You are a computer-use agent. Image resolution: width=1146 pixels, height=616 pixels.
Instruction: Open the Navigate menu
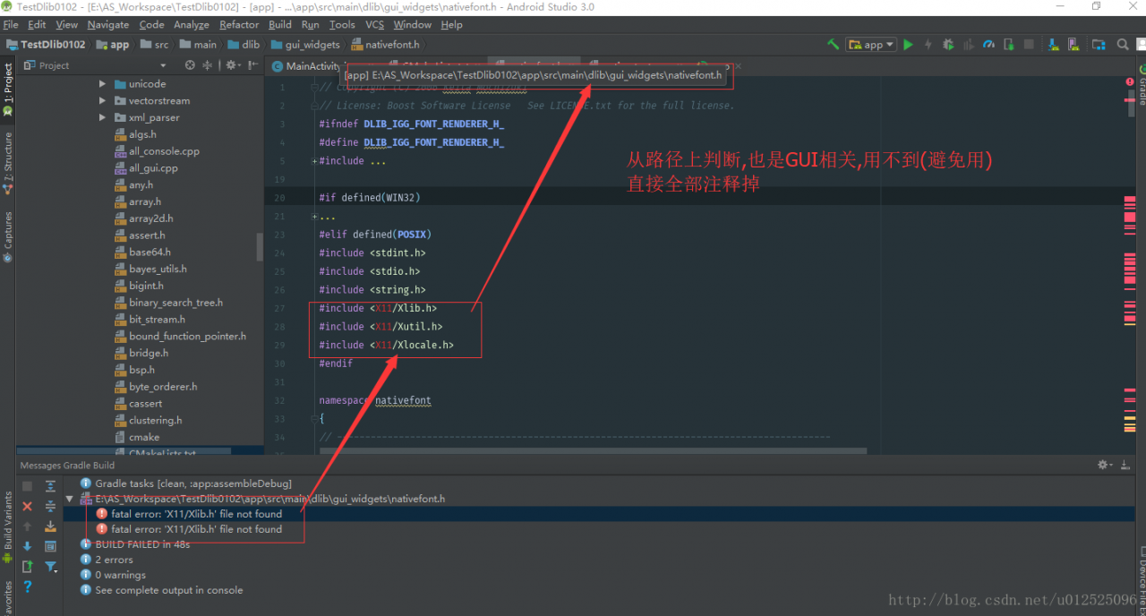pos(108,24)
